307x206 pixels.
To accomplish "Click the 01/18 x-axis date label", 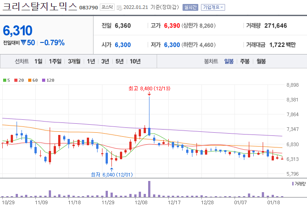I will [273, 202].
